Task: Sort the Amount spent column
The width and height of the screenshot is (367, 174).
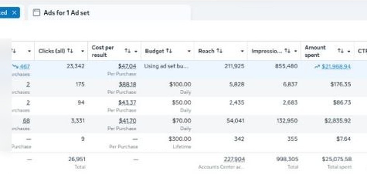Action: coord(340,51)
